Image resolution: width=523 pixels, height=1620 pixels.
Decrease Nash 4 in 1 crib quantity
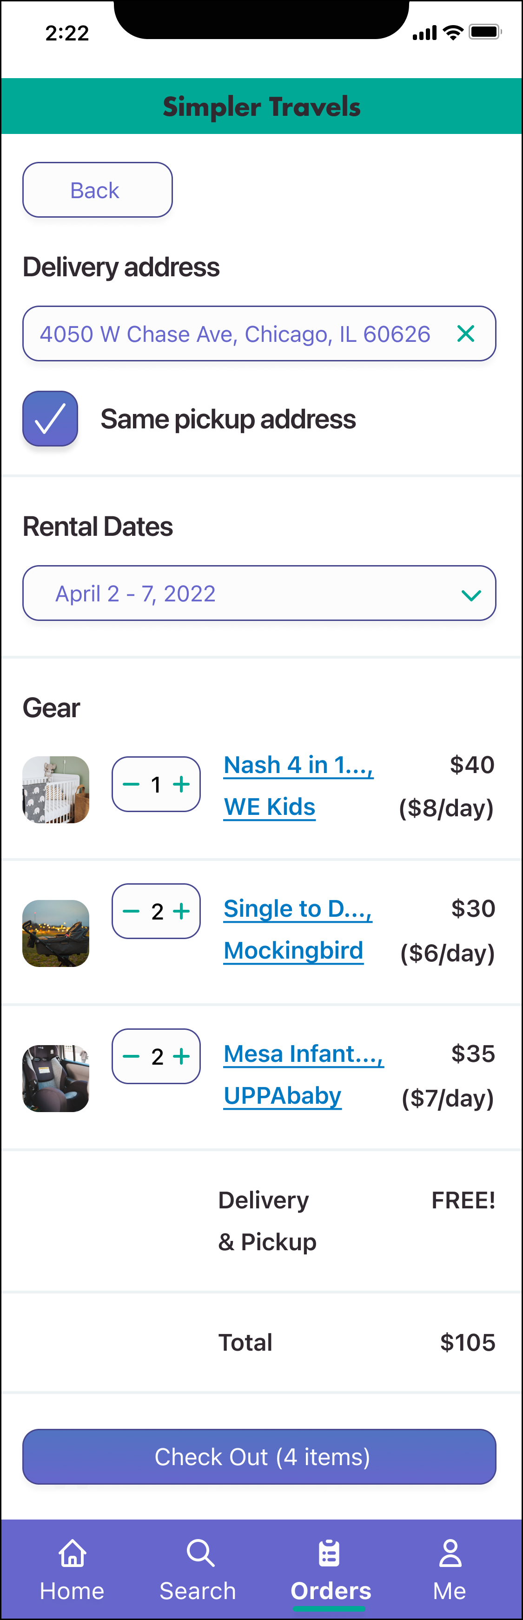tap(131, 784)
